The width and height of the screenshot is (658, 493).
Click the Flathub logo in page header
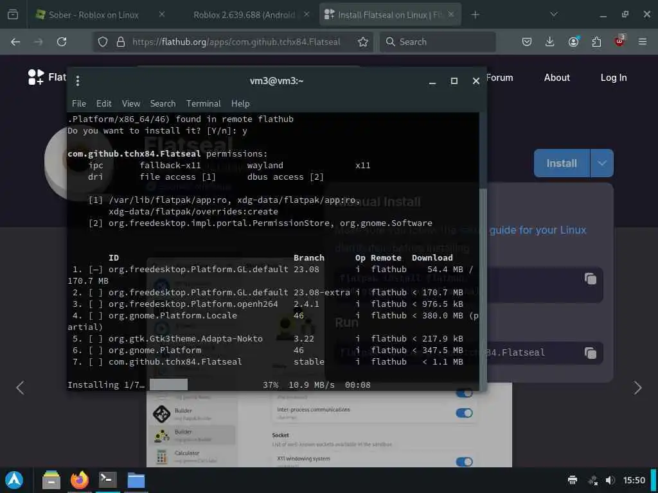[x=47, y=77]
